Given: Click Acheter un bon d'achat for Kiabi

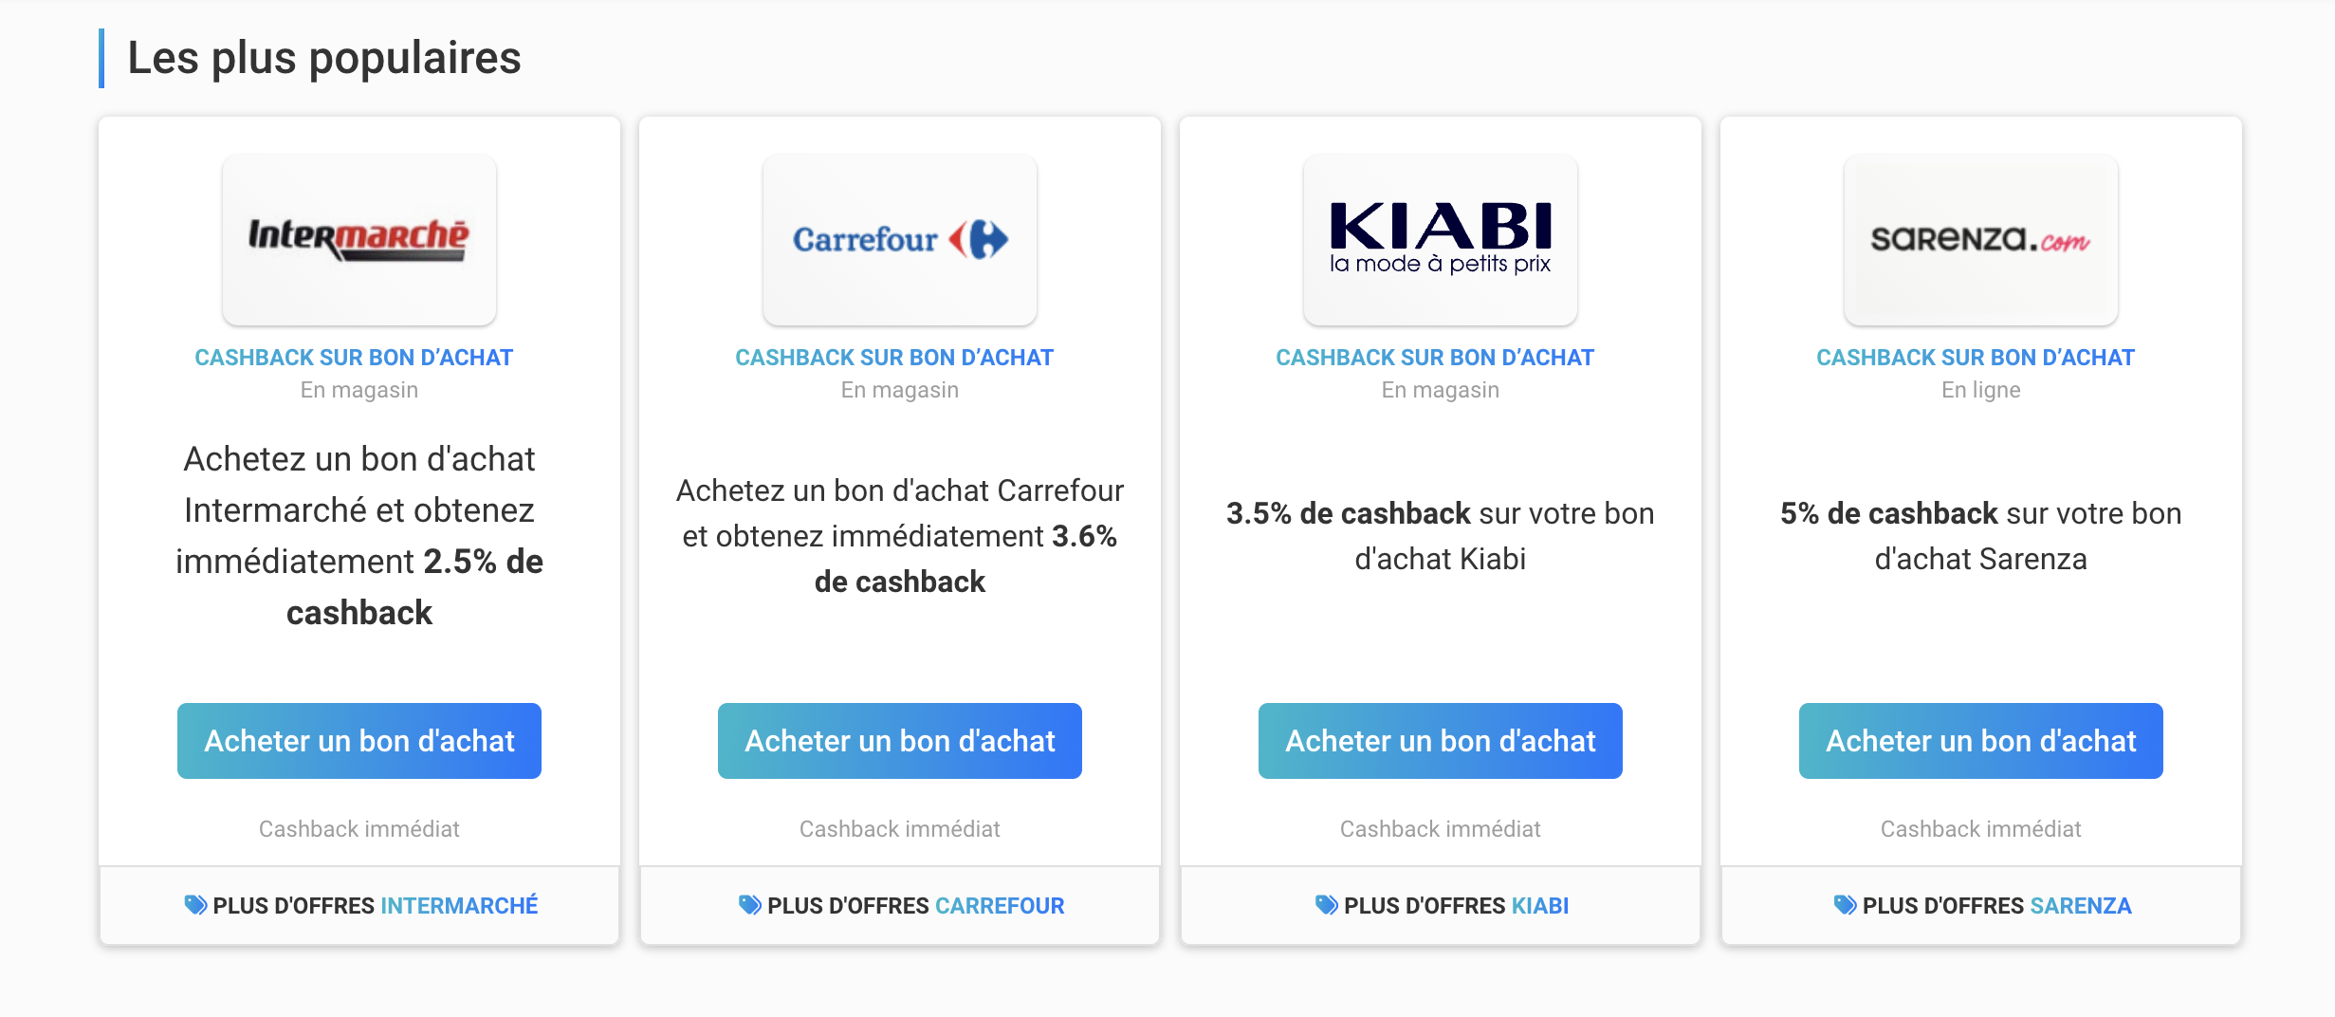Looking at the screenshot, I should point(1440,741).
